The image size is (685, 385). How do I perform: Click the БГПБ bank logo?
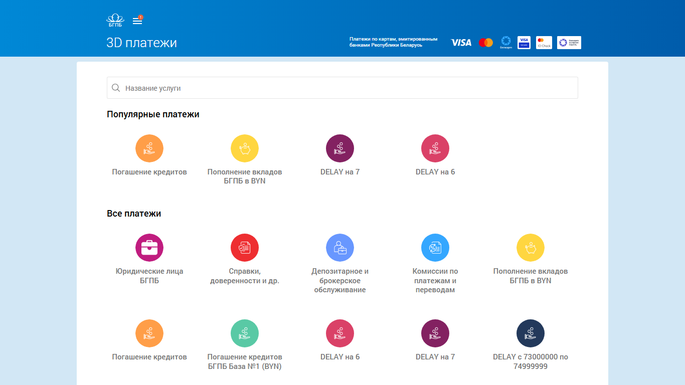coord(115,20)
